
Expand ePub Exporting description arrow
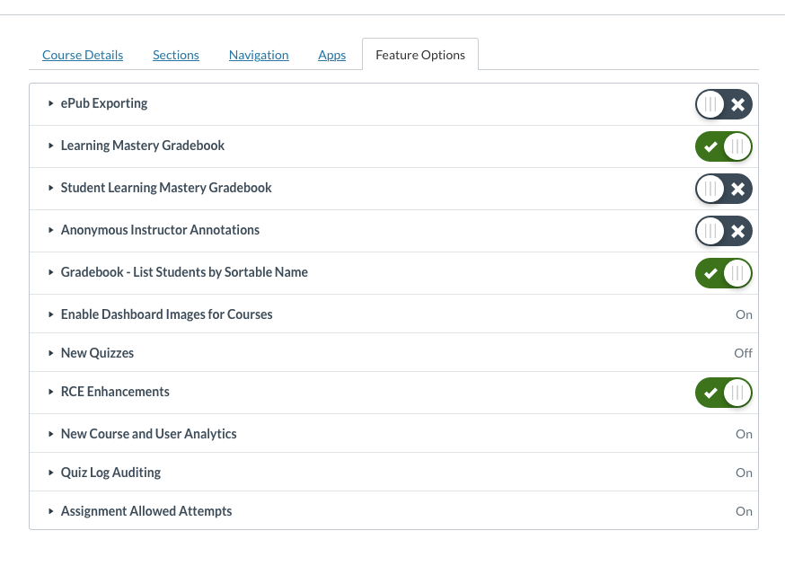pyautogui.click(x=51, y=103)
